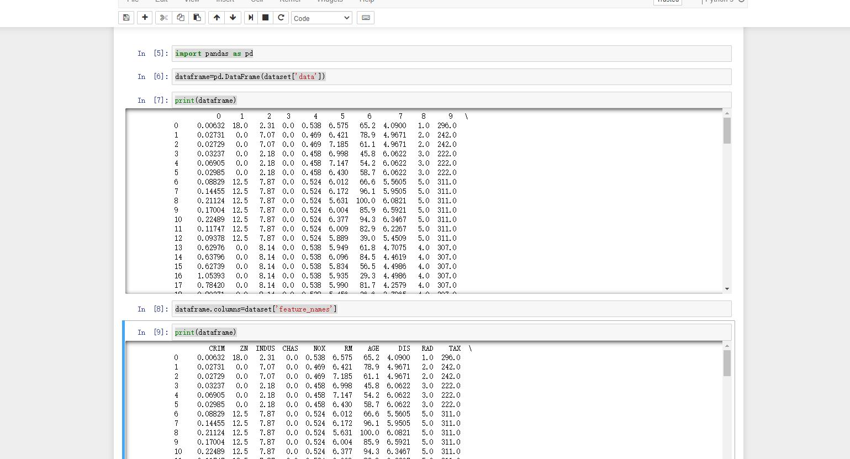
Task: Interrupt the kernel with the stop square icon
Action: [x=266, y=18]
